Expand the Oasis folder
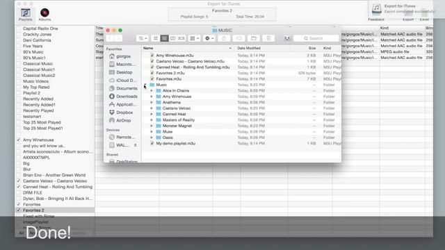 coord(152,137)
